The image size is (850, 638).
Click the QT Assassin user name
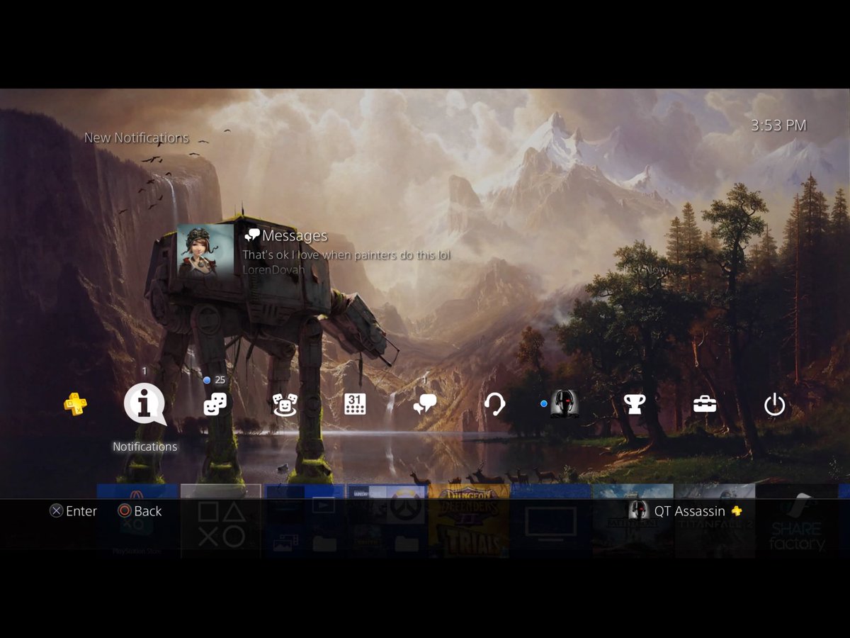690,511
